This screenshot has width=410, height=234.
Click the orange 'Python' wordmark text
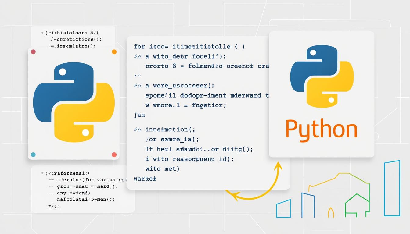point(321,128)
